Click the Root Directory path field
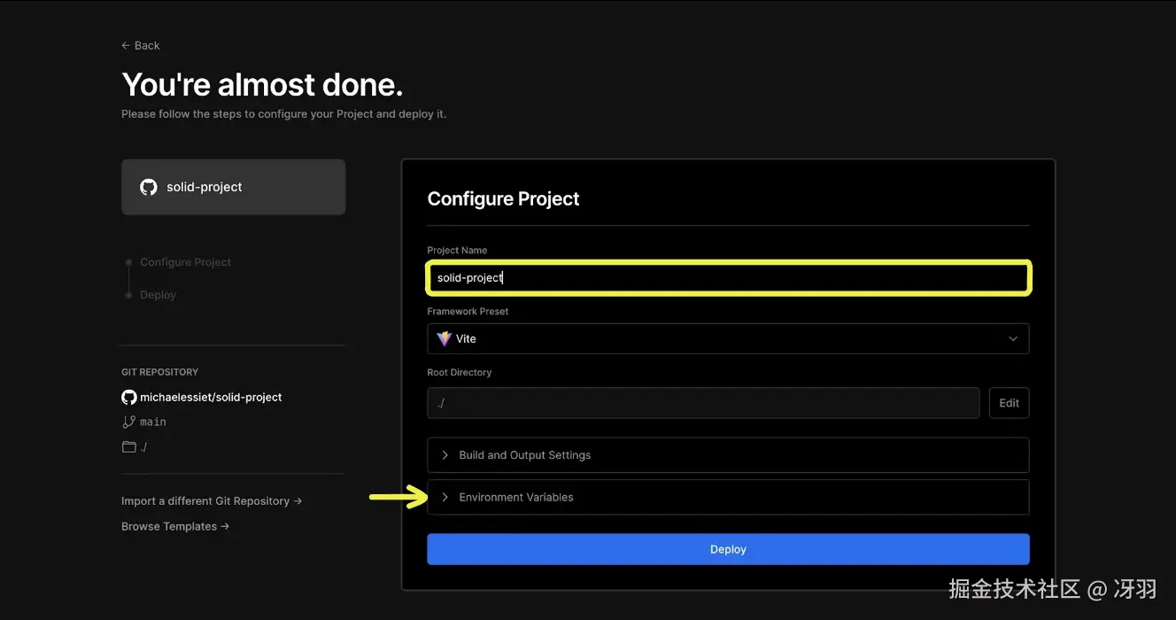1176x620 pixels. [x=703, y=403]
